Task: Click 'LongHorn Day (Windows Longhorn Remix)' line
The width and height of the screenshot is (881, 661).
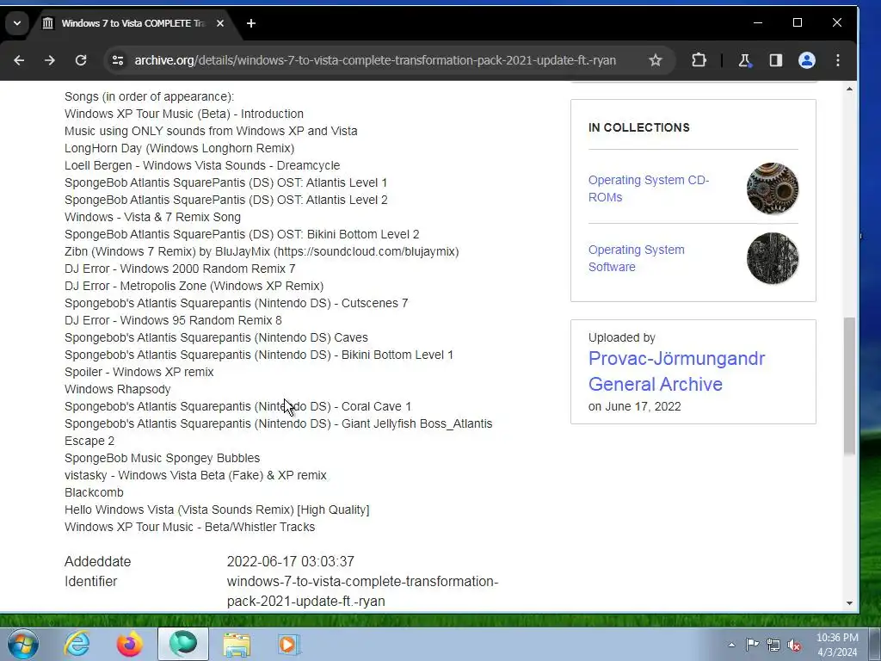Action: tap(179, 148)
